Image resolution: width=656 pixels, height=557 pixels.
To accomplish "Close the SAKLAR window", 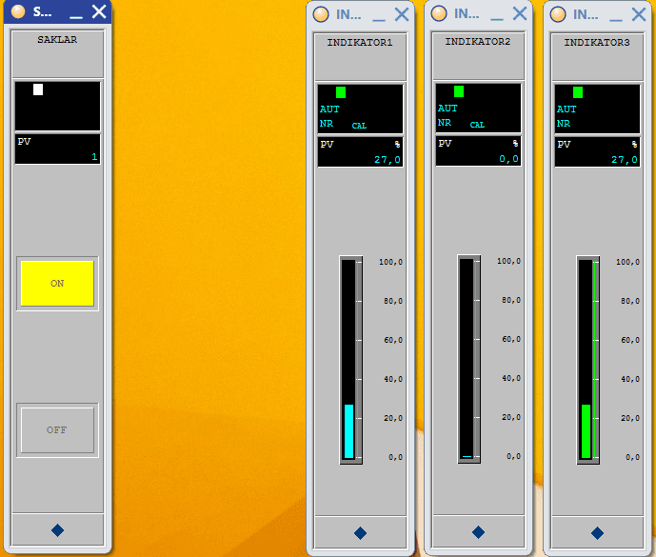I will pyautogui.click(x=99, y=11).
